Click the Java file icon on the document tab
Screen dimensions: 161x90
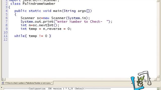click(3, 83)
